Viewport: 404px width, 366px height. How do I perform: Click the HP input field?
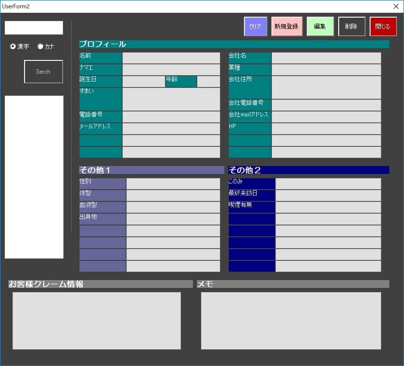(x=326, y=128)
